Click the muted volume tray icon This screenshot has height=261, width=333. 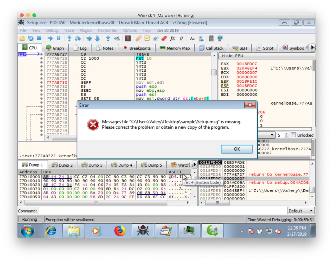278,231
